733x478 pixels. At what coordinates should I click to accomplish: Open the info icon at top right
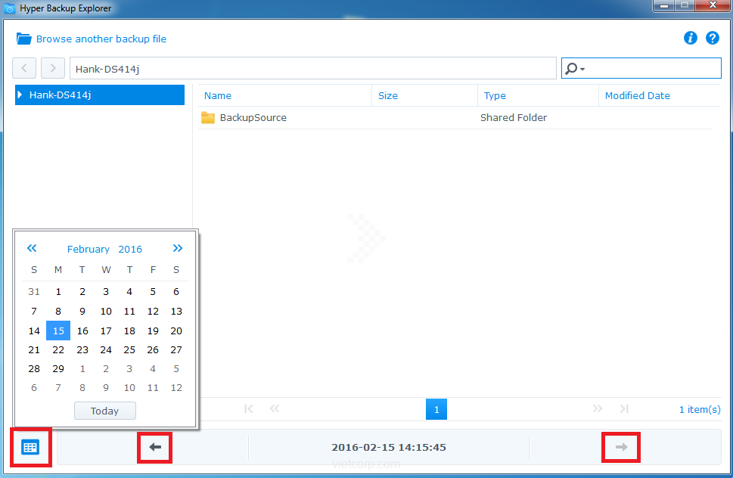click(x=690, y=38)
